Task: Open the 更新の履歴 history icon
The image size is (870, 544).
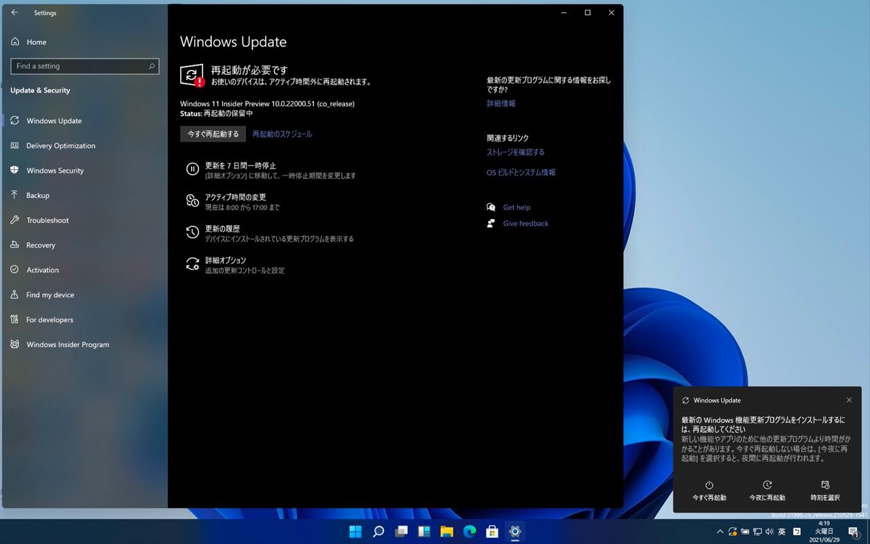Action: tap(192, 233)
